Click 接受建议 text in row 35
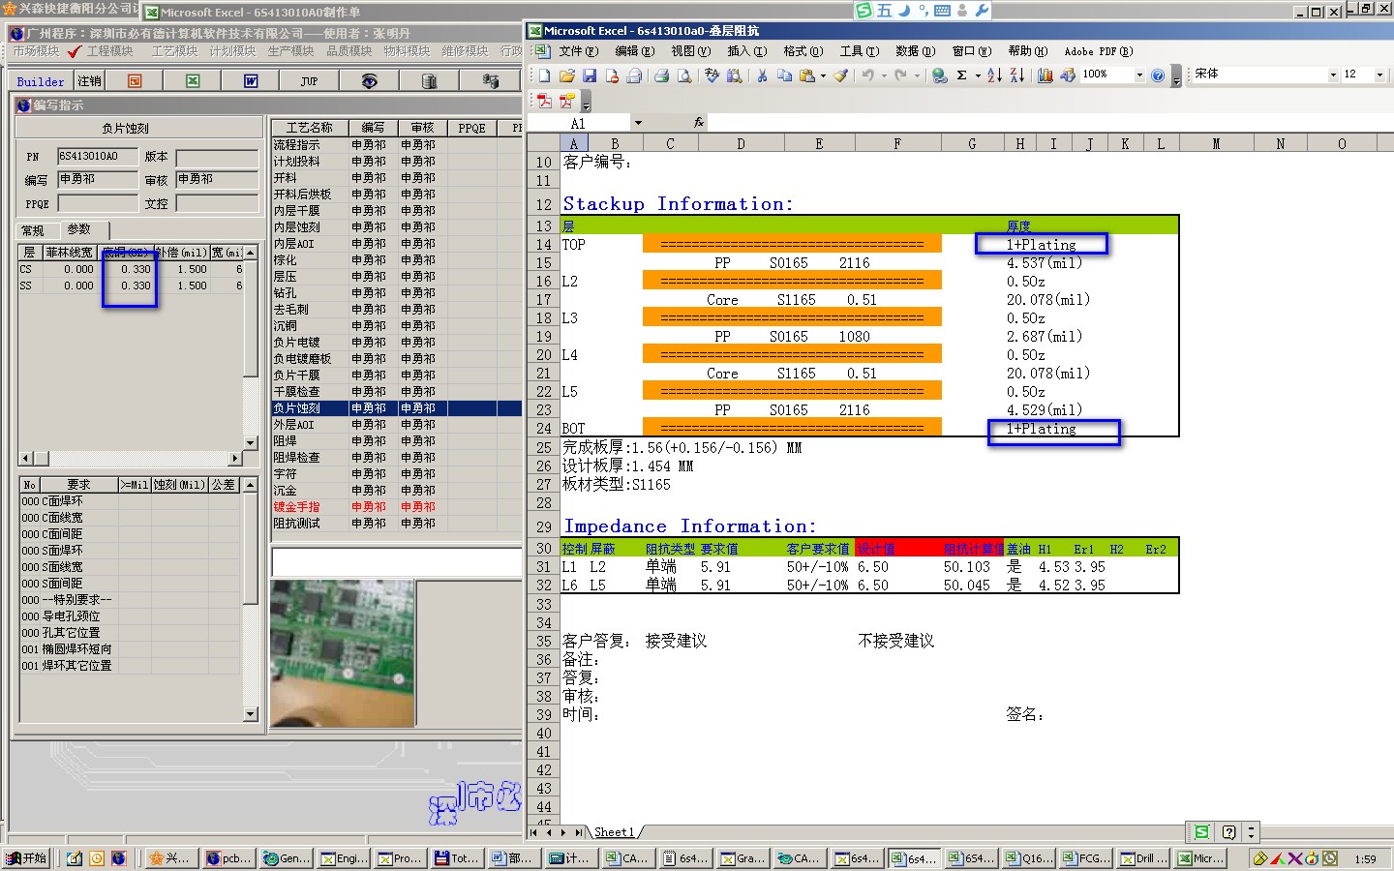 pyautogui.click(x=676, y=641)
